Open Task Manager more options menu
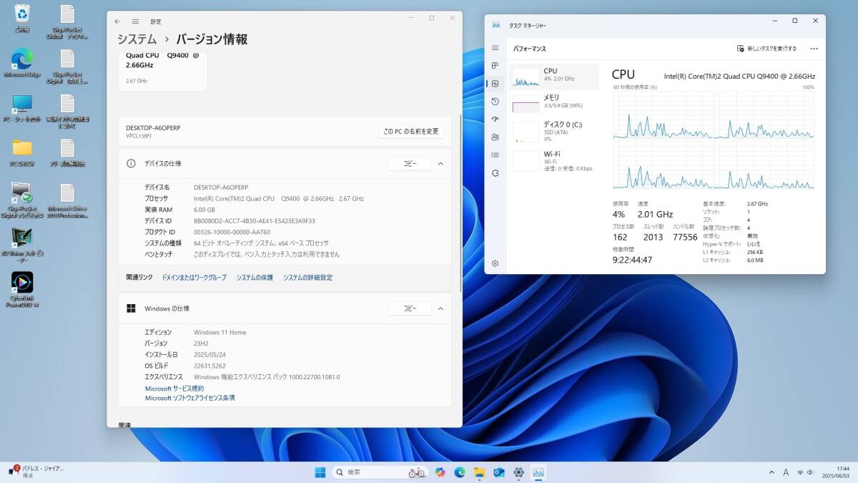Screen dimensions: 858x483 [814, 49]
